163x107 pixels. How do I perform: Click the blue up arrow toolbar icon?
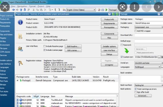tap(21, 10)
